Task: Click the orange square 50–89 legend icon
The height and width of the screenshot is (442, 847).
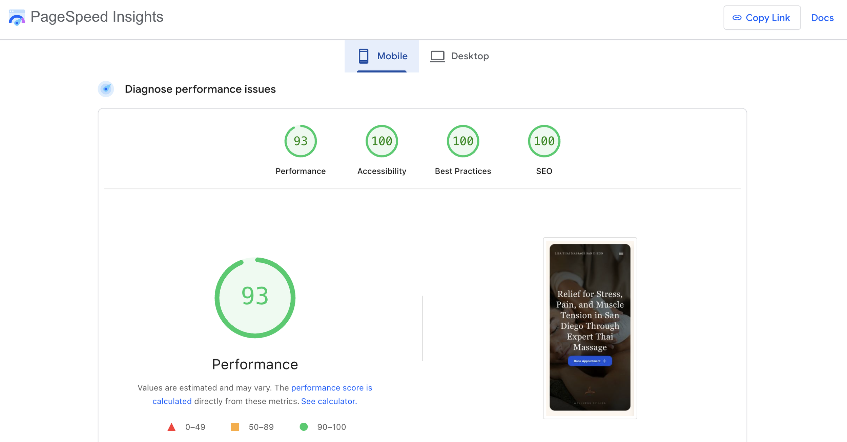Action: (x=235, y=427)
